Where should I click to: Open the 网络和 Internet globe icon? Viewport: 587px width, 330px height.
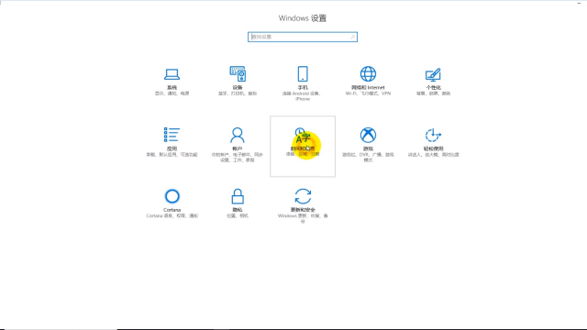click(x=368, y=73)
